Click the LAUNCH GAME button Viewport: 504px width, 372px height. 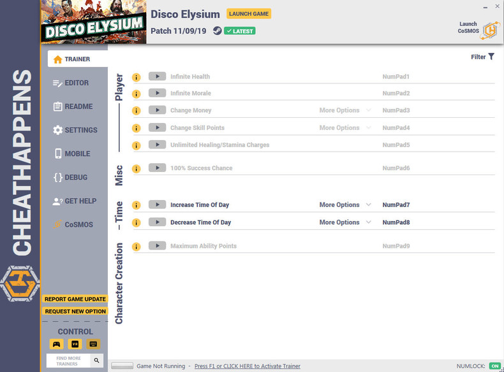click(x=249, y=14)
